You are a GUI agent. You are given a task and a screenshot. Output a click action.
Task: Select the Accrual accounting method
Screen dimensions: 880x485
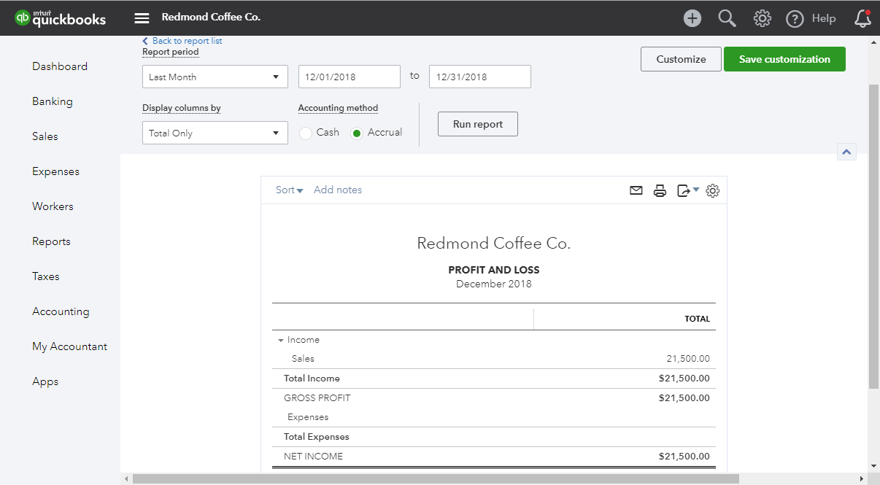click(357, 133)
